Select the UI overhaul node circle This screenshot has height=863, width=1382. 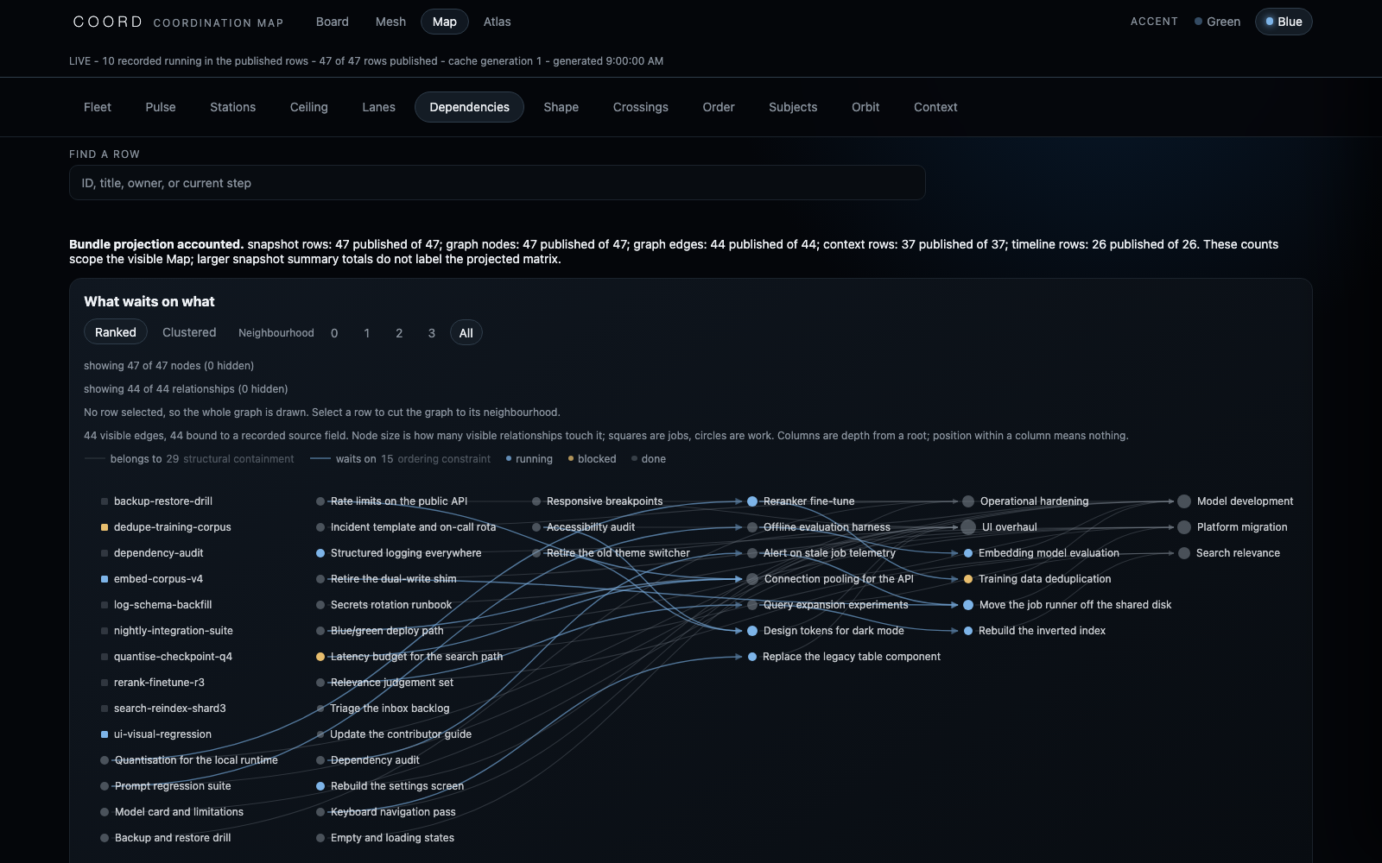coord(968,527)
